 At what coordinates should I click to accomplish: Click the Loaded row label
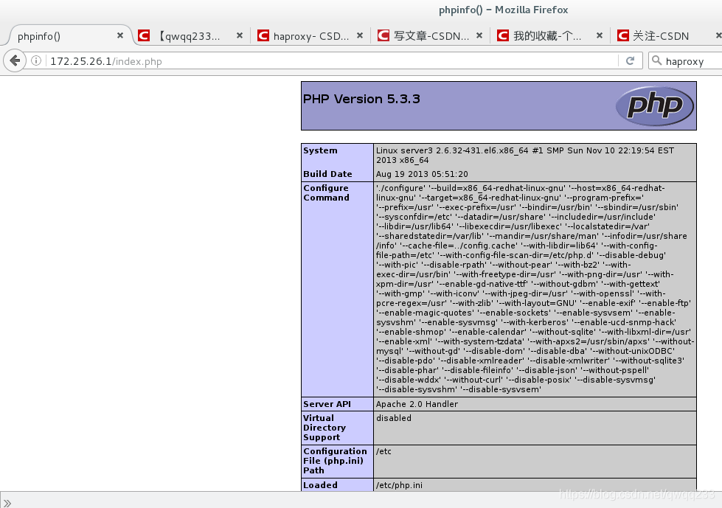tap(320, 485)
